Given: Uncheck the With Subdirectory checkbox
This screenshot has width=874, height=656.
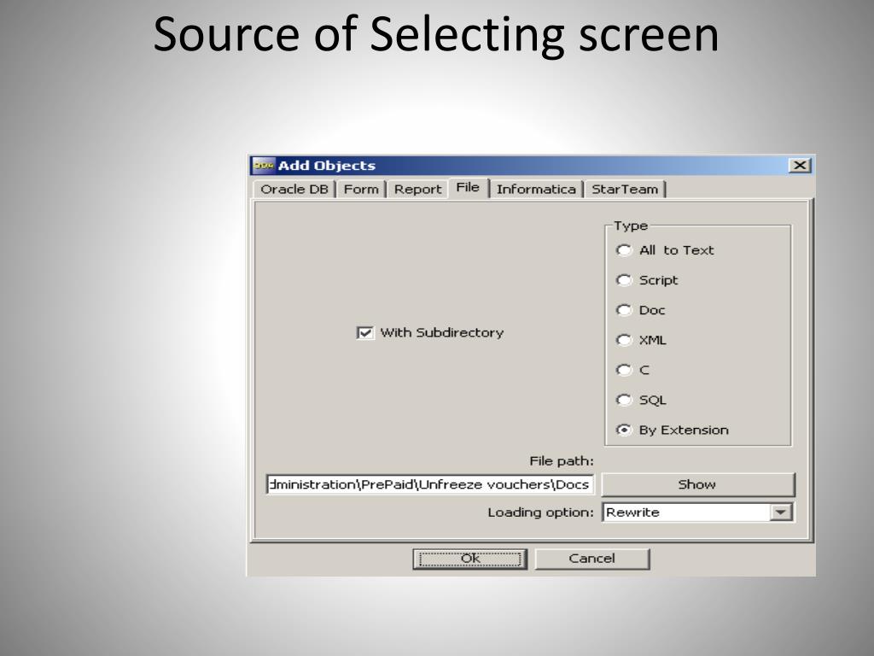Looking at the screenshot, I should coord(365,333).
